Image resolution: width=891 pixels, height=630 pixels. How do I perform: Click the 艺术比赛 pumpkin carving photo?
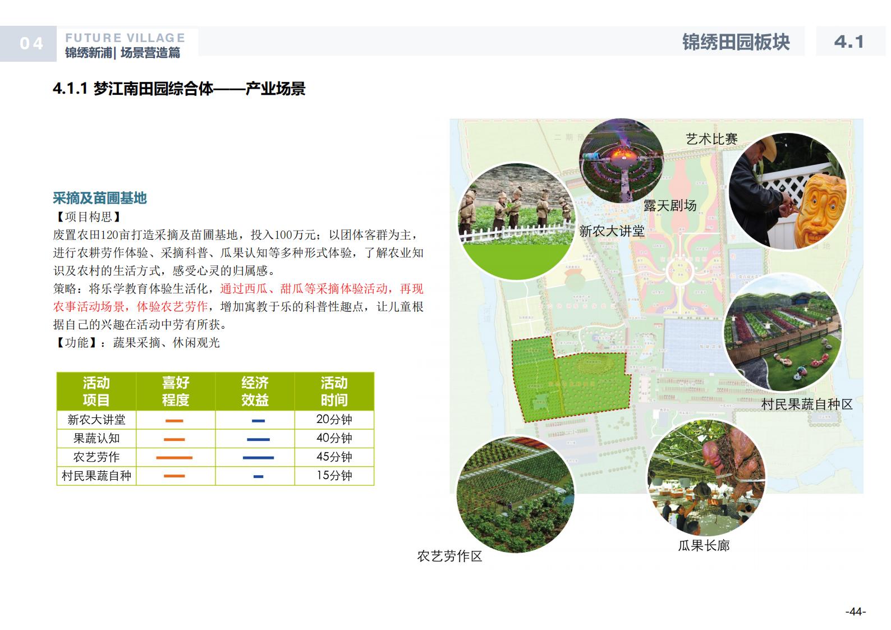pyautogui.click(x=787, y=191)
